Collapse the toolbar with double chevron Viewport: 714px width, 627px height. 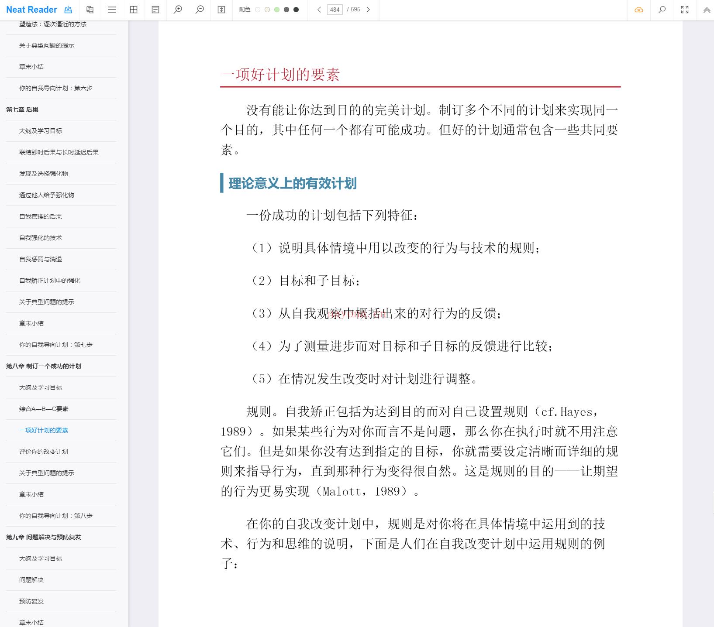pyautogui.click(x=707, y=10)
